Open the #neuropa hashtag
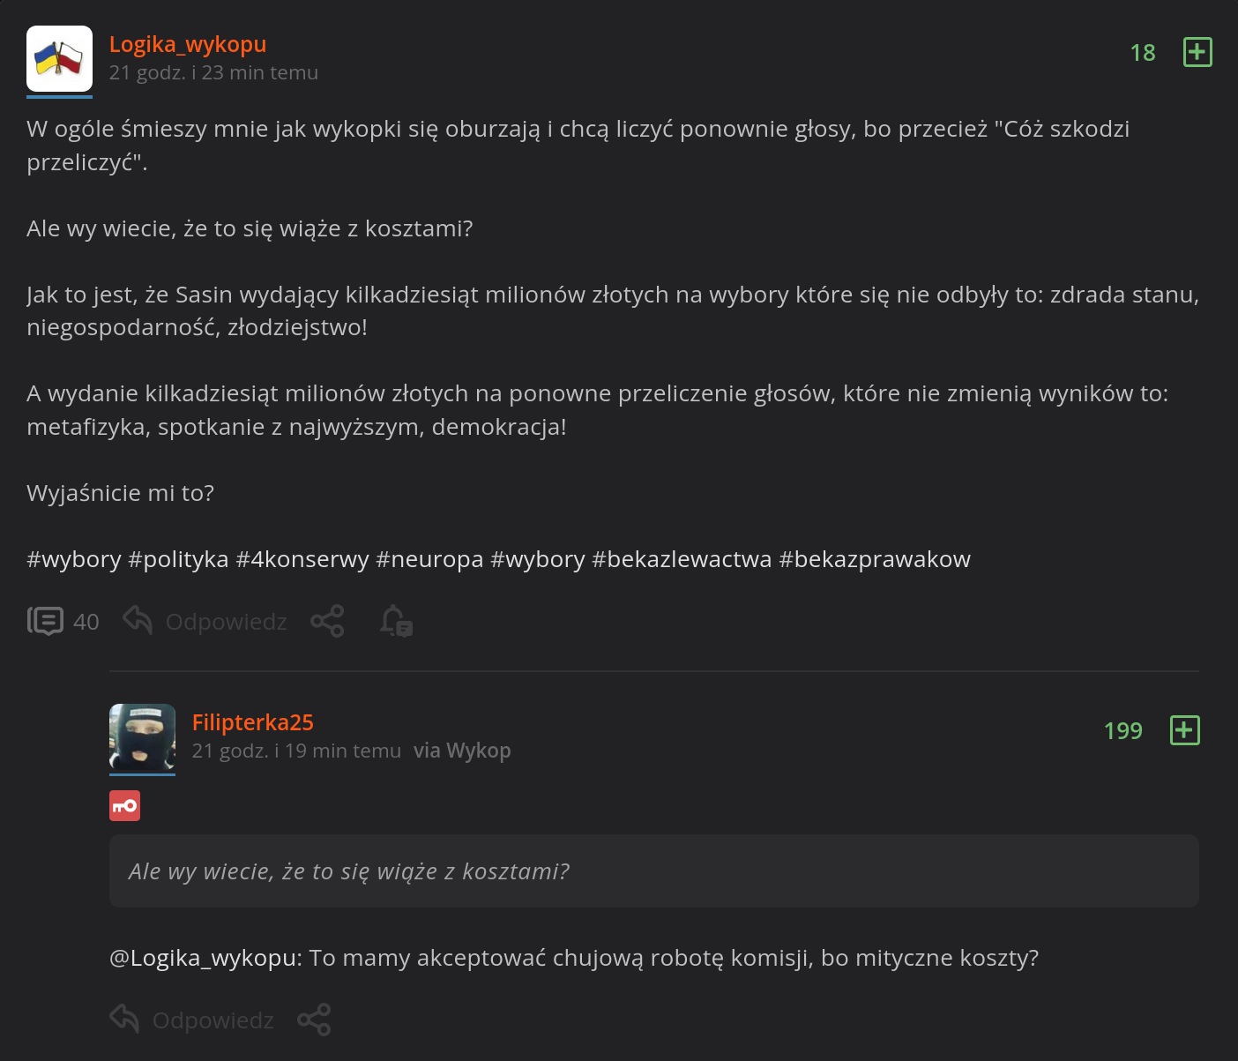Screen dimensions: 1238x1061 (x=429, y=559)
